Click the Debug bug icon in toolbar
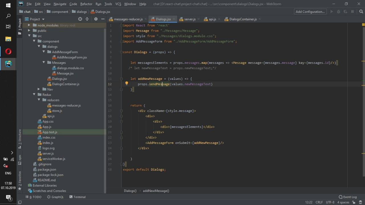365x205 pixels. click(x=338, y=12)
